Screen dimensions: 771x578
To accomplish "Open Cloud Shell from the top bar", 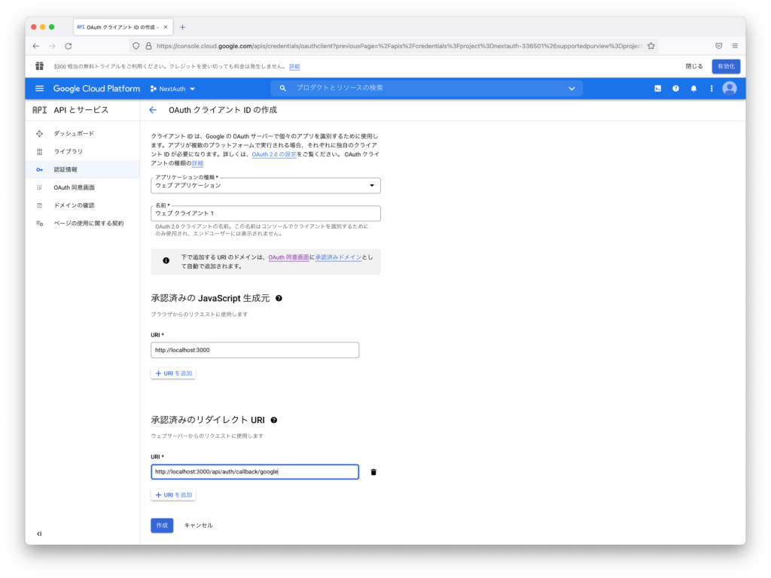I will [x=659, y=88].
